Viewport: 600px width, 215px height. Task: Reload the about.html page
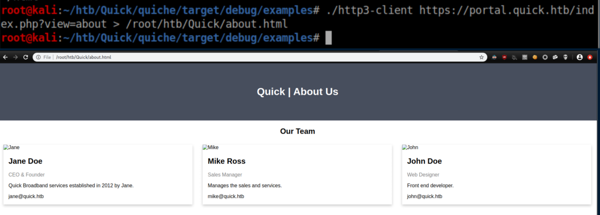pos(25,57)
